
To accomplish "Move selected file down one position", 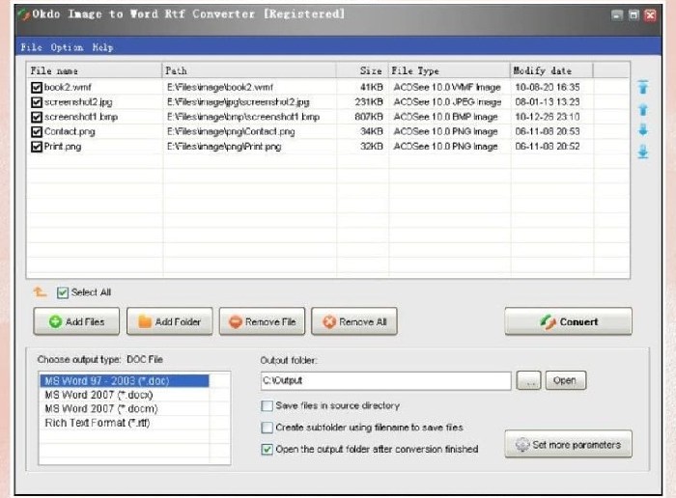I will [x=643, y=129].
